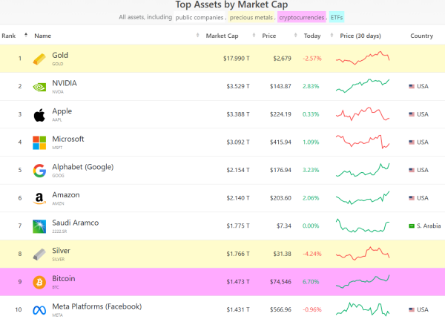Open the Amazon company page
The image size is (445, 322).
coord(66,195)
